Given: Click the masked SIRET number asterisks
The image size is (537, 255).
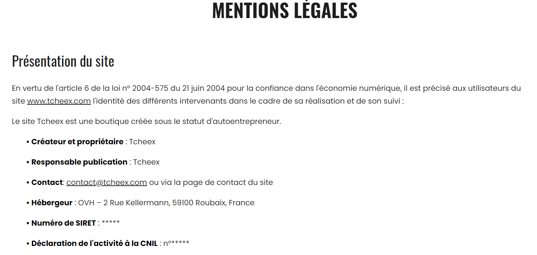Looking at the screenshot, I should [x=111, y=223].
